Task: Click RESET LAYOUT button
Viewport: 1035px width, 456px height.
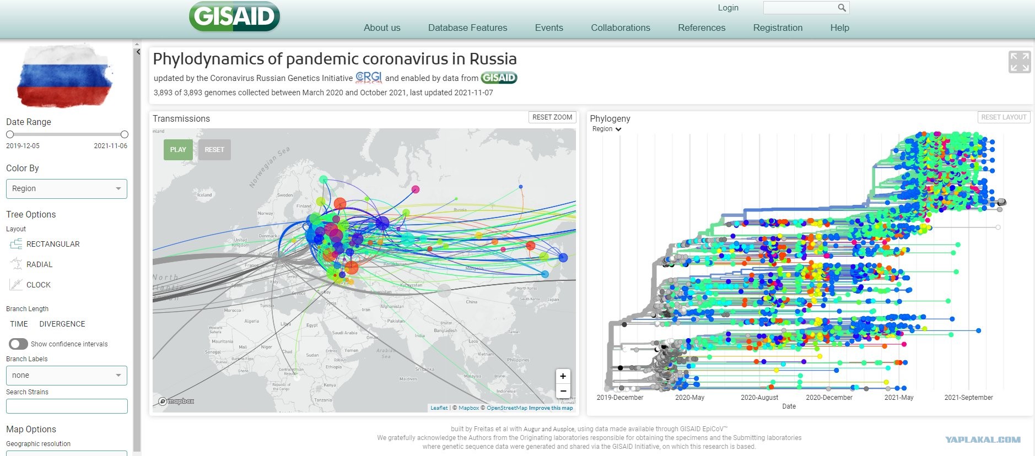Action: (x=1004, y=117)
